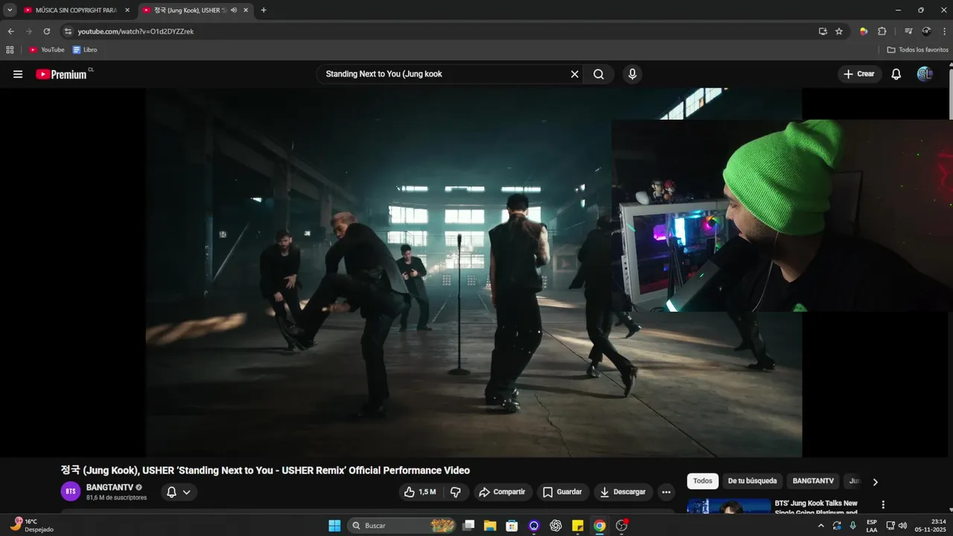This screenshot has height=536, width=953.
Task: Open more actions three-dot menu under the video
Action: click(x=666, y=492)
